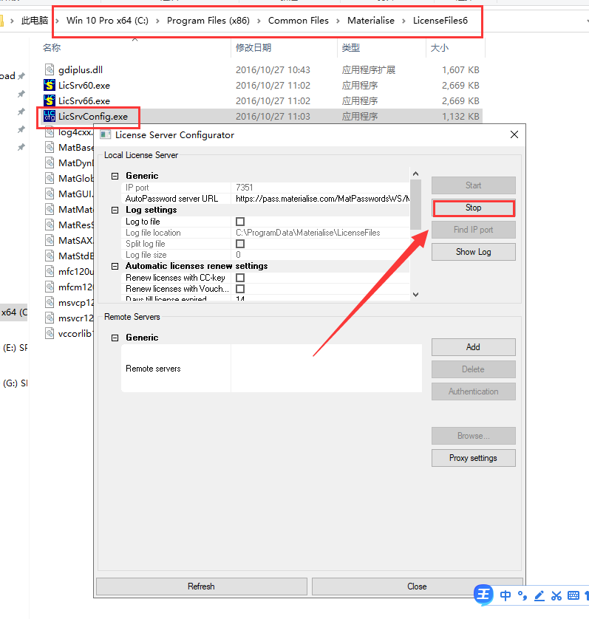Viewport: 589px width, 619px height.
Task: Go to Common Files breadcrumb segment
Action: [299, 21]
